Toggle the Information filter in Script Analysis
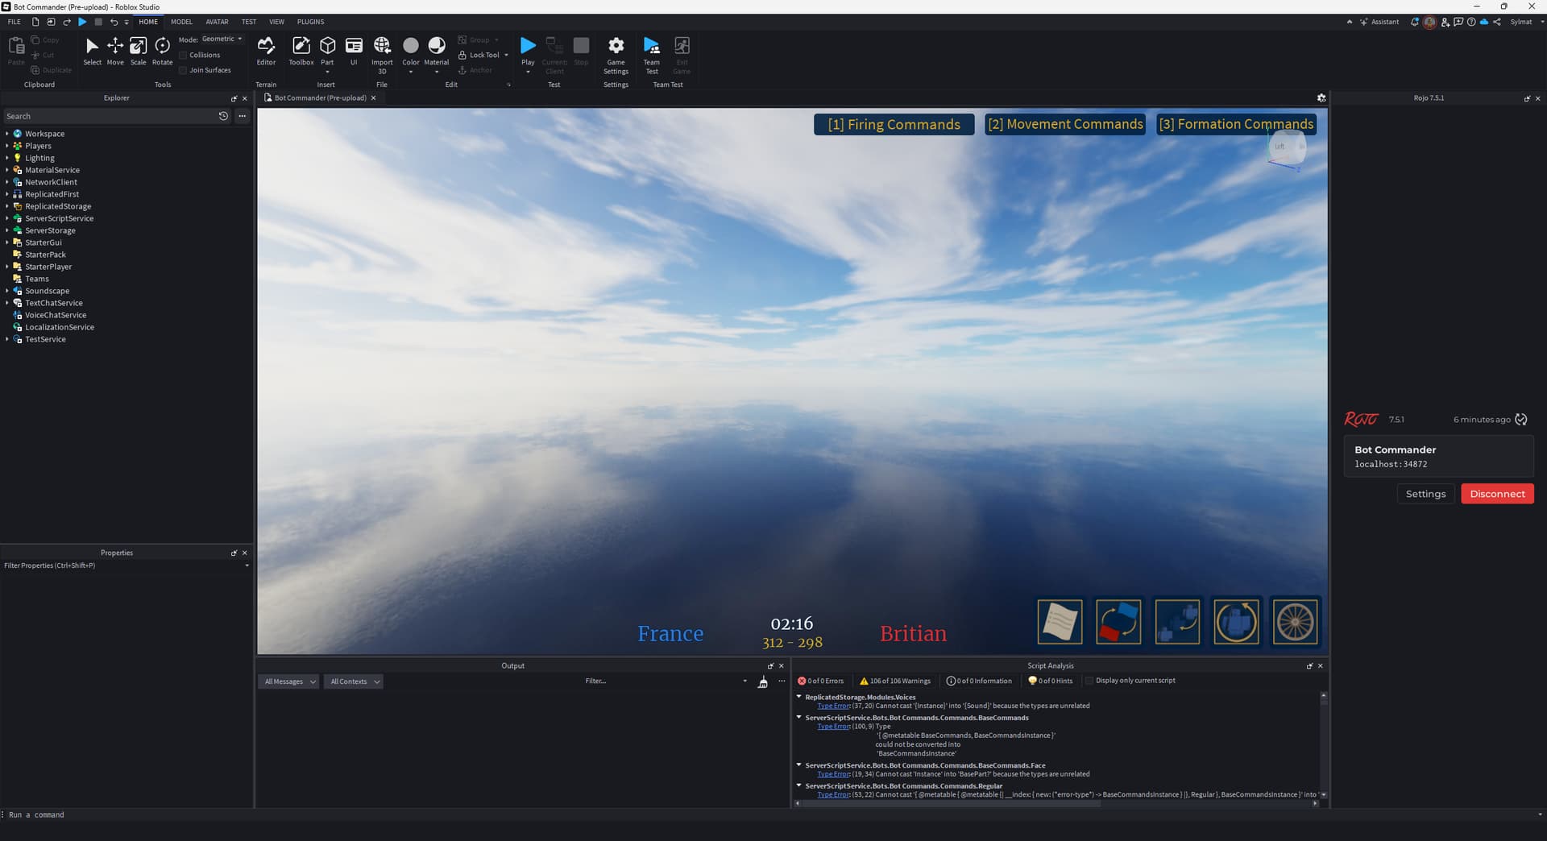 979,681
